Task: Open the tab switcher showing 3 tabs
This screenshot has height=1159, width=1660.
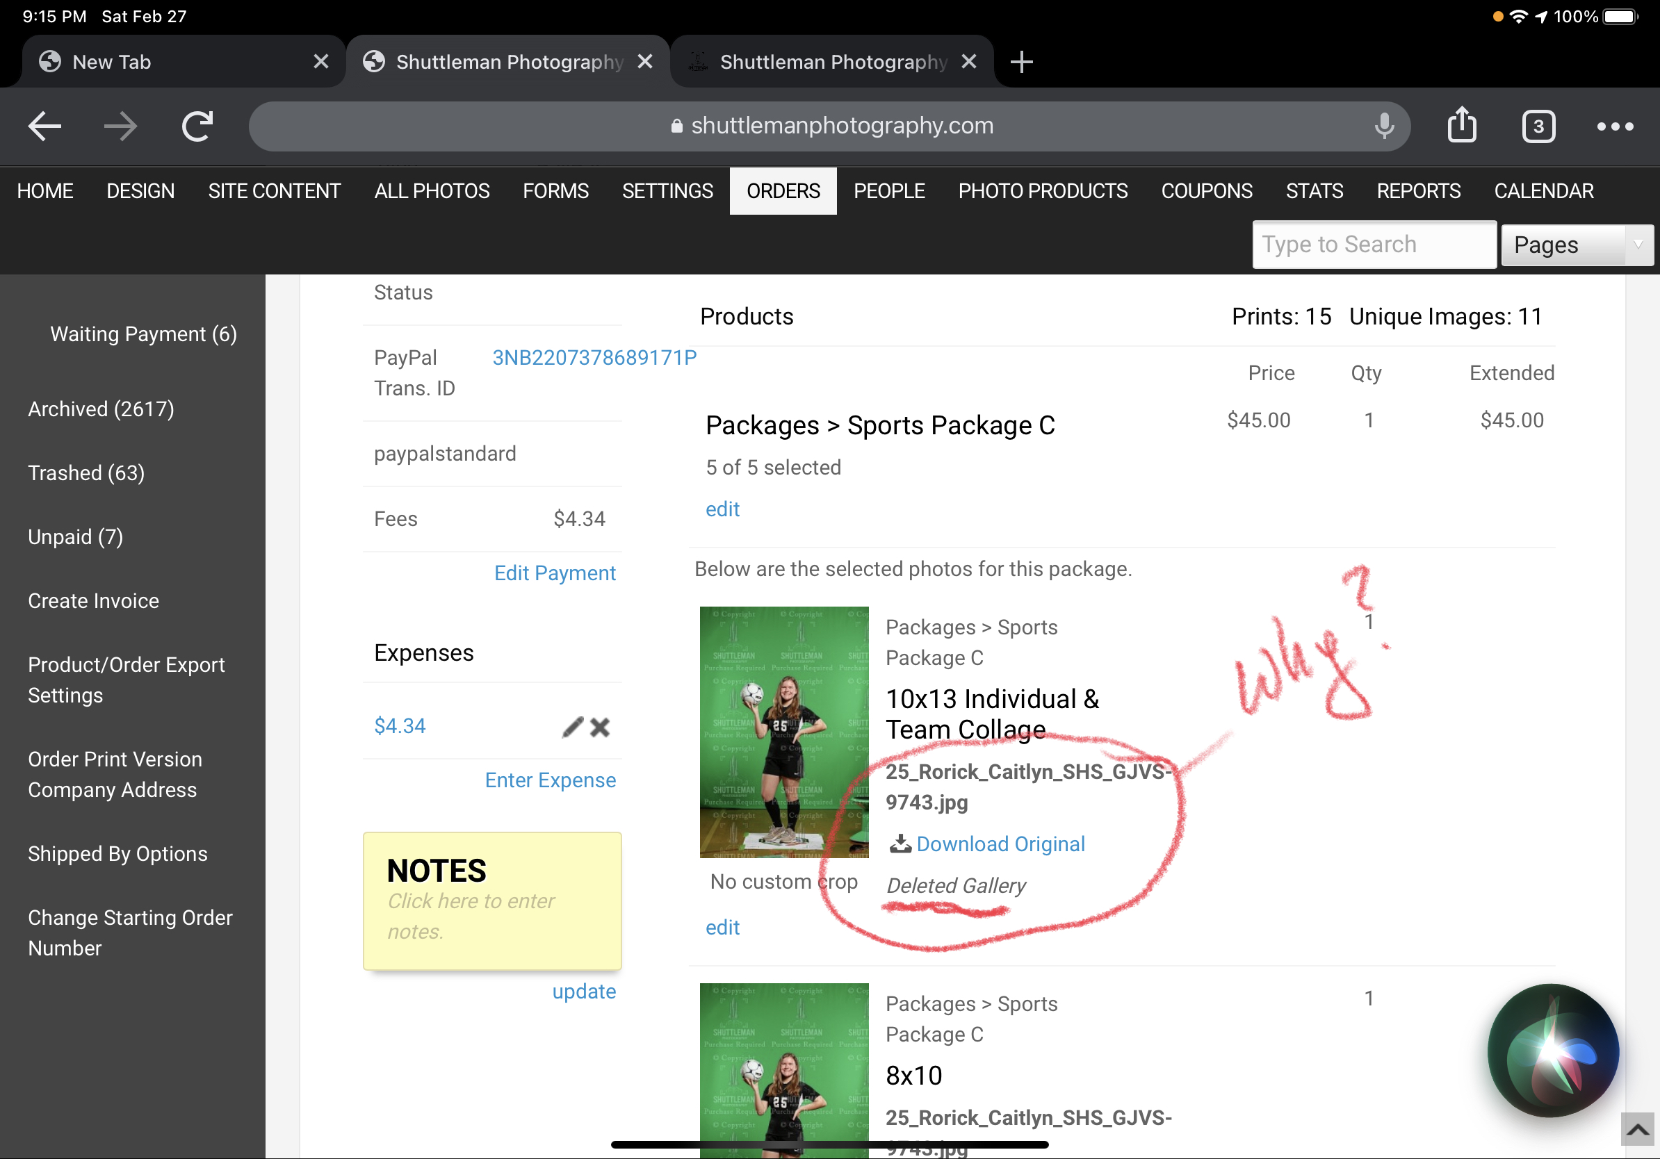Action: point(1538,126)
